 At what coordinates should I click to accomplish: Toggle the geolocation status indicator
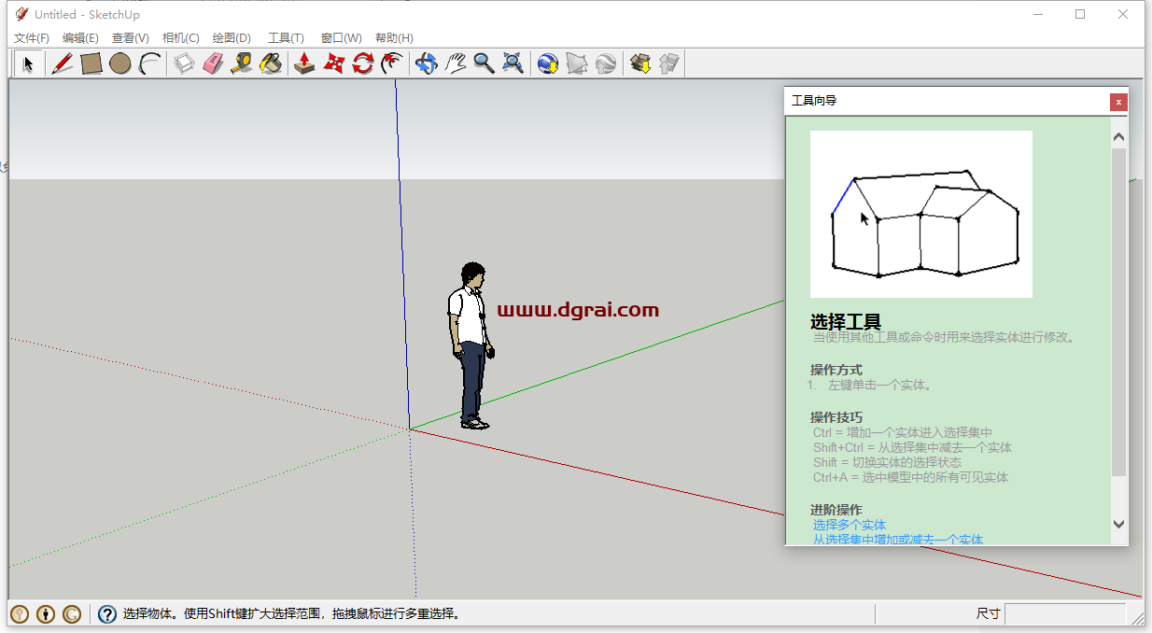(17, 613)
